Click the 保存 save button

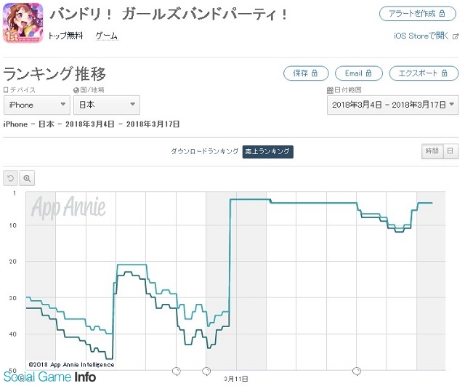[x=306, y=73]
